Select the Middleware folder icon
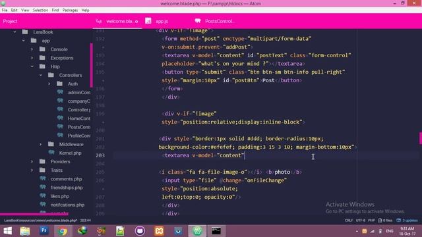Screen dimensions: 422x237 [51, 144]
